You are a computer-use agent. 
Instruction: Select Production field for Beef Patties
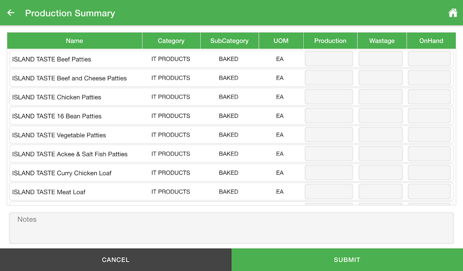tap(329, 59)
